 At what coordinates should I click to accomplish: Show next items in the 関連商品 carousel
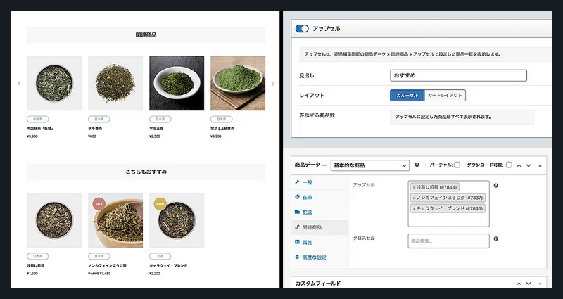(x=273, y=84)
